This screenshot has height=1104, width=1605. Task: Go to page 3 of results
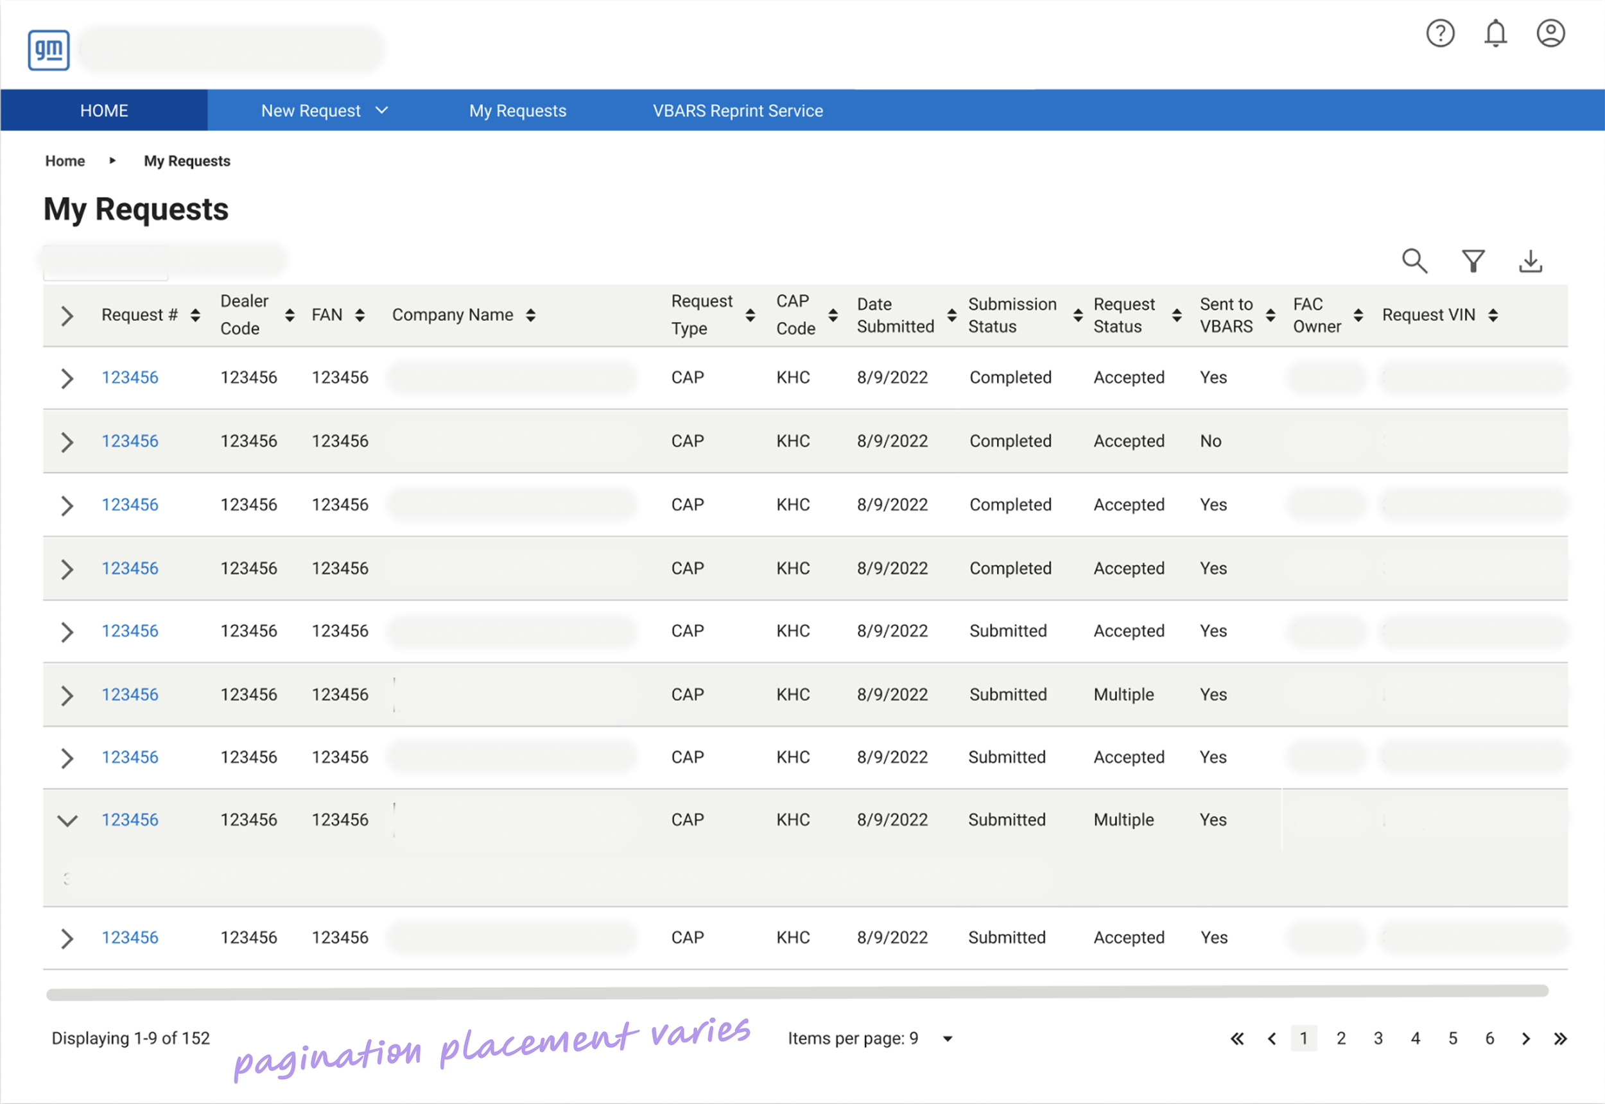click(x=1378, y=1039)
